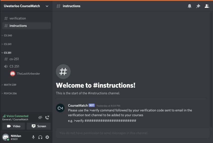Viewport: 213px width, 143px height.
Task: Share your screen with Screen button
Action: [x=39, y=126]
